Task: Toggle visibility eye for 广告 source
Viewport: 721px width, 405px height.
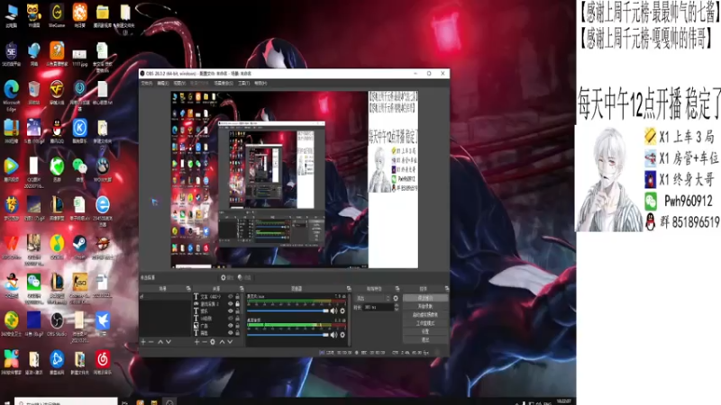Action: pos(231,326)
